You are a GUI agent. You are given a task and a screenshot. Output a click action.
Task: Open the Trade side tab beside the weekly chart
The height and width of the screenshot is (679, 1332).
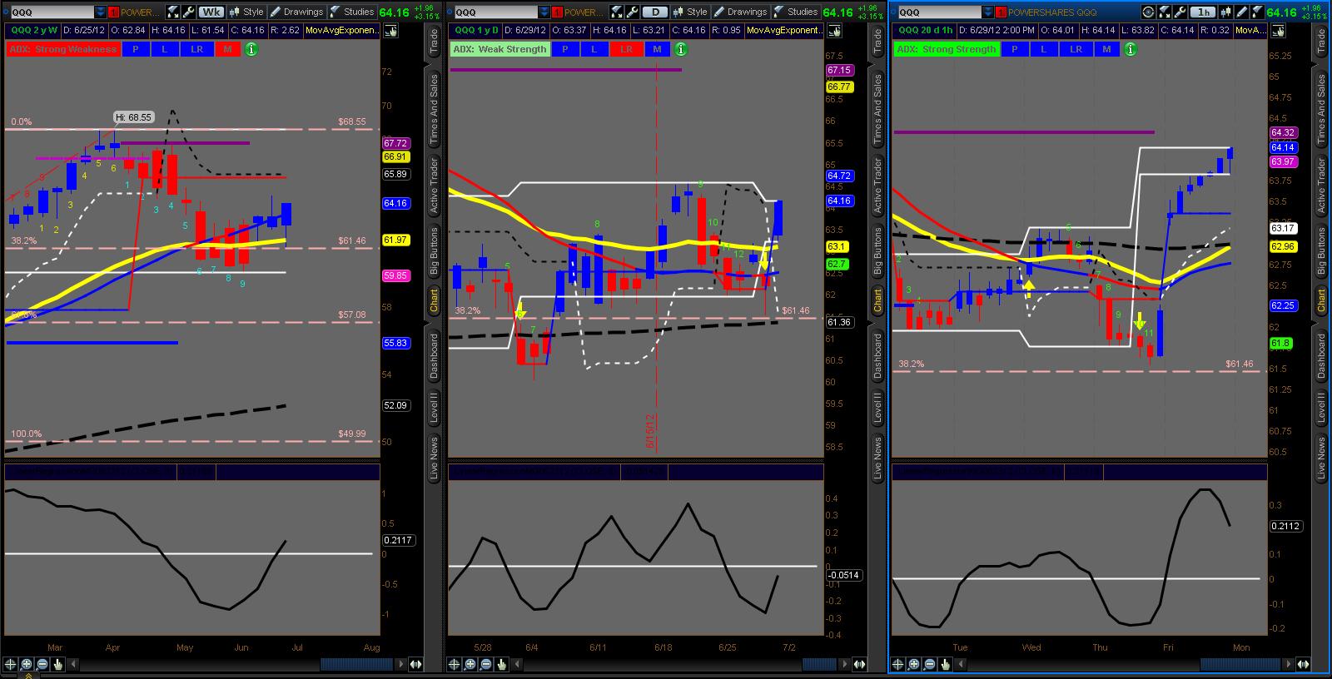click(x=434, y=42)
